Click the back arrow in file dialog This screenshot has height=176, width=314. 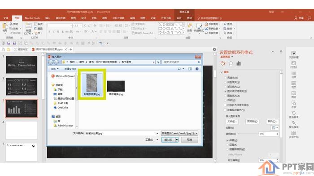click(51, 62)
